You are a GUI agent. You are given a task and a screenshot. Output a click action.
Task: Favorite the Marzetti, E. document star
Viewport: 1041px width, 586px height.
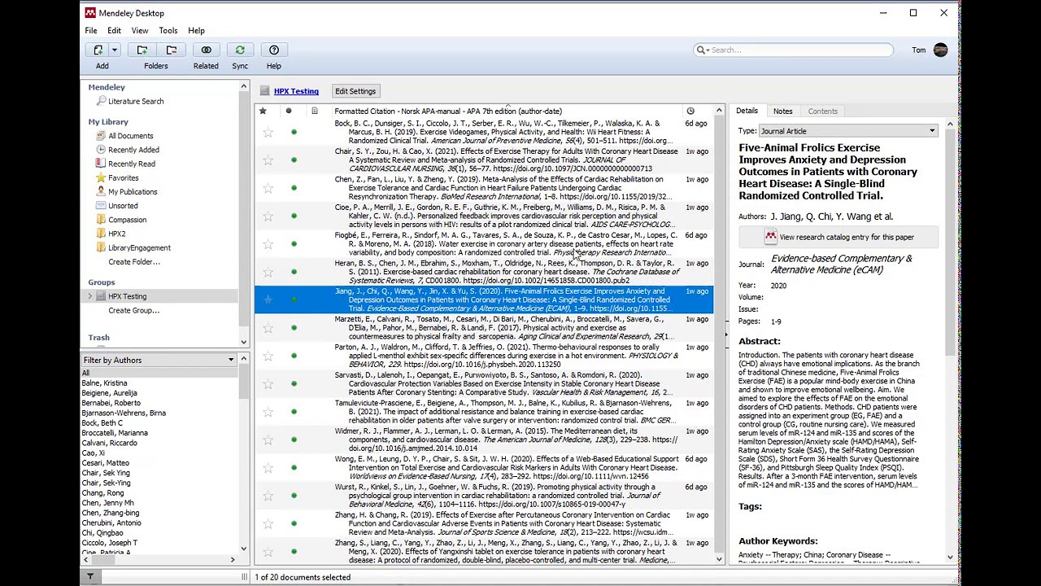[268, 328]
